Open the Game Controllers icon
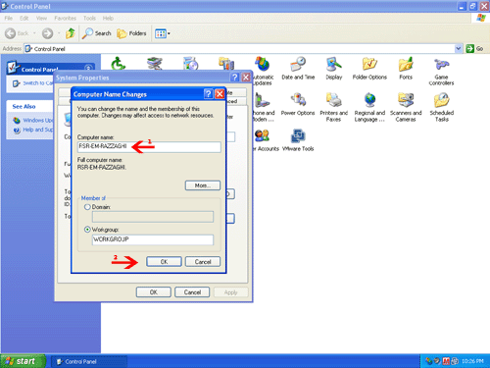Screen dimensions: 490x368 441,71
